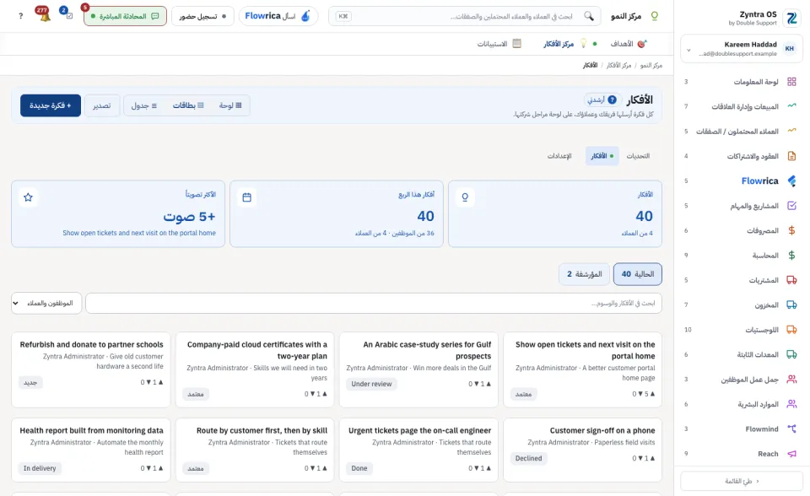Click ideas search field ابحث في الأفكار والوسوم
This screenshot has height=496, width=810.
click(374, 304)
